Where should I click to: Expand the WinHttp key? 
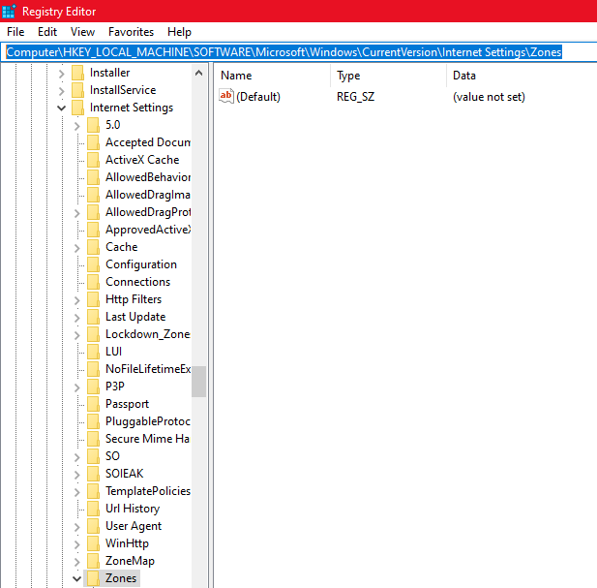click(x=77, y=544)
